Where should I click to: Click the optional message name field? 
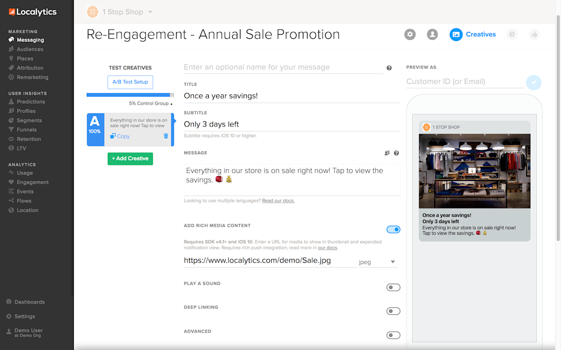click(x=284, y=67)
